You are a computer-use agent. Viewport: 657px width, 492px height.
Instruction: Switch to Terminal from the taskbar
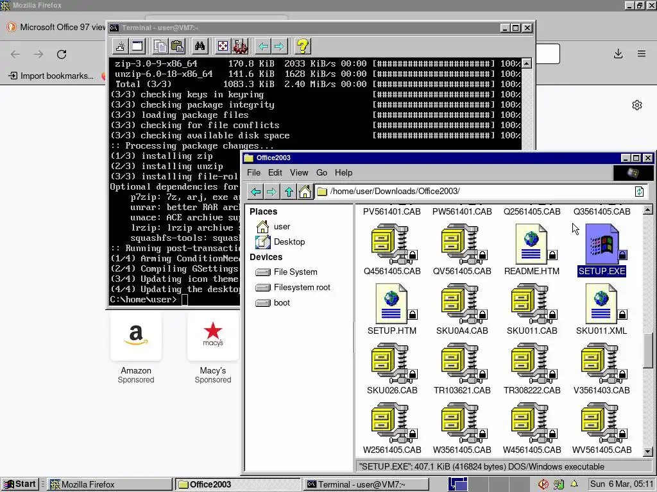coord(366,484)
